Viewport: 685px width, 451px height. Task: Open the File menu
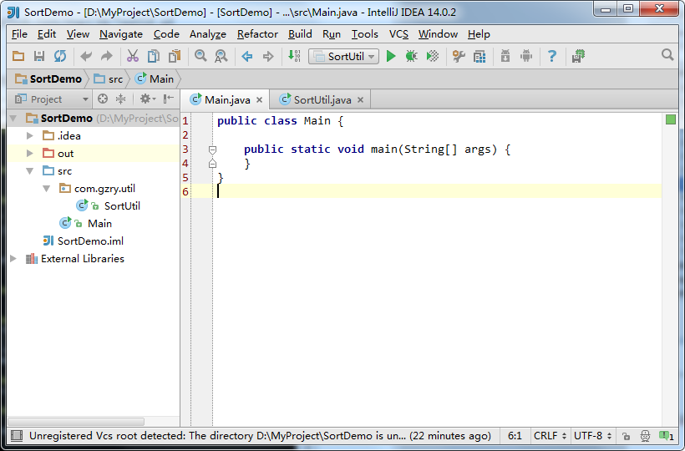click(x=19, y=34)
